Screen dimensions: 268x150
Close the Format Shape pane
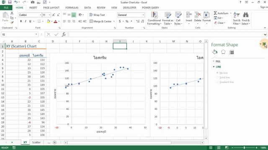tap(264, 44)
